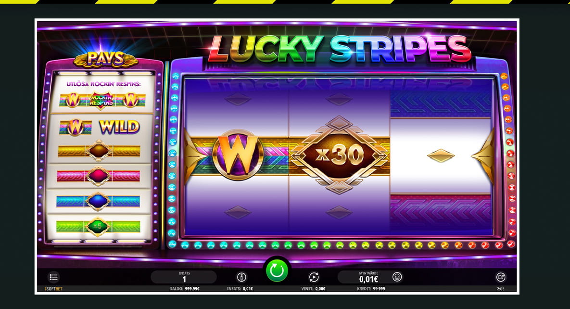Open the hamburger menu icon
Viewport: 570px width, 309px height.
click(x=53, y=277)
